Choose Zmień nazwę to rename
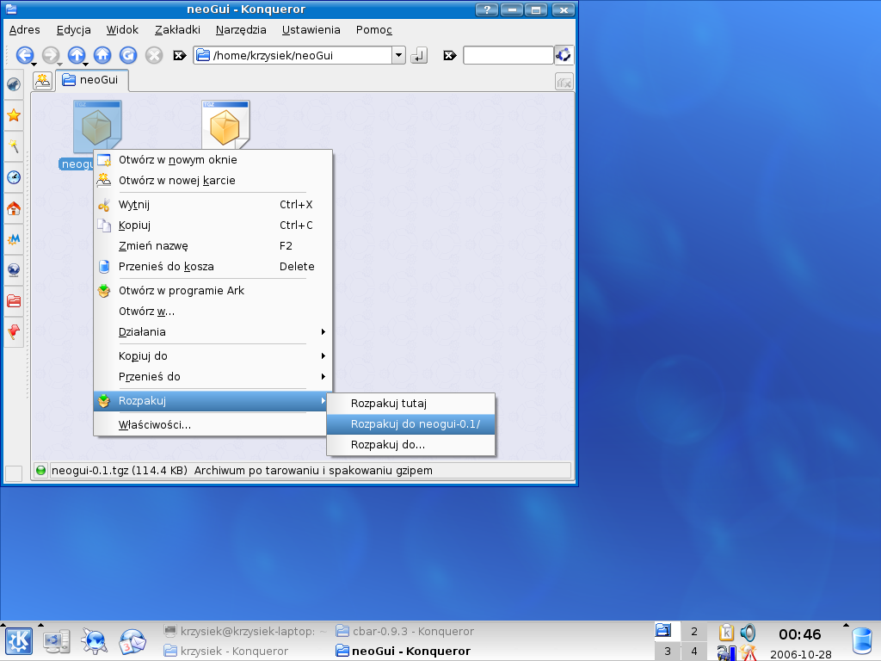This screenshot has width=881, height=661. coord(213,245)
